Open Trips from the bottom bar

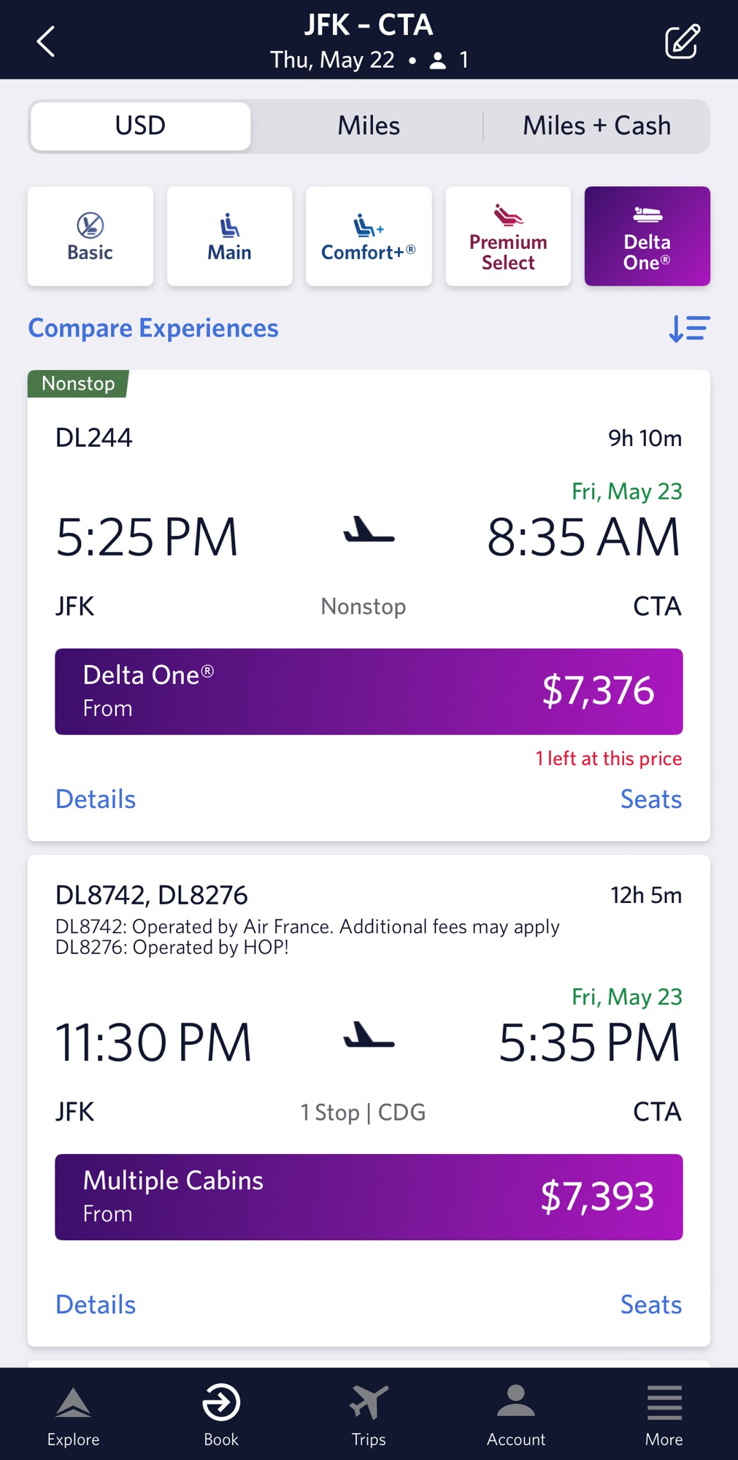[369, 1416]
